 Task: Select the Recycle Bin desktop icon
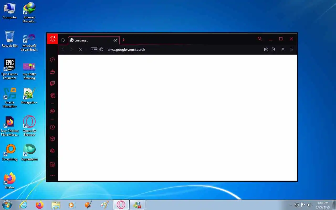[x=10, y=39]
